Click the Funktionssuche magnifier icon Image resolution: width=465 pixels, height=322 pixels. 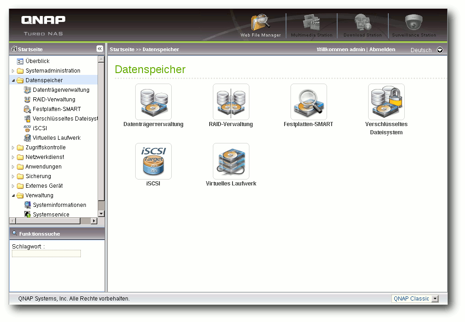[x=14, y=233]
